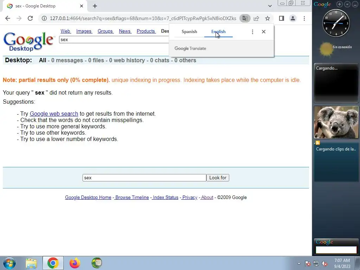Click the koala photo thumbnail
The height and width of the screenshot is (270, 360).
[336, 122]
